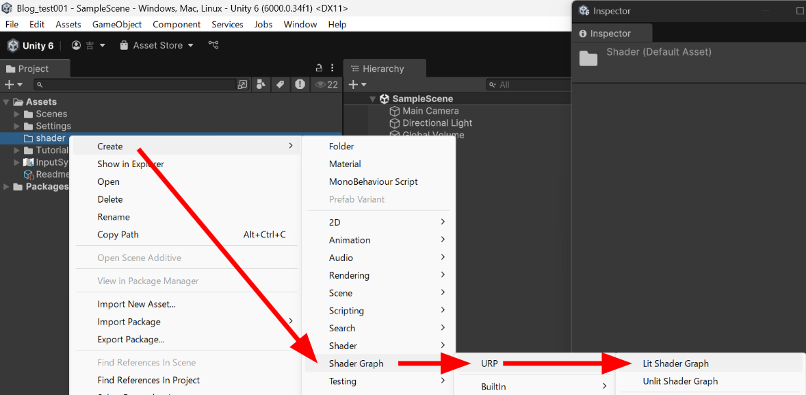806x395 pixels.
Task: Expand the InputSystem asset arrow
Action: pos(17,162)
